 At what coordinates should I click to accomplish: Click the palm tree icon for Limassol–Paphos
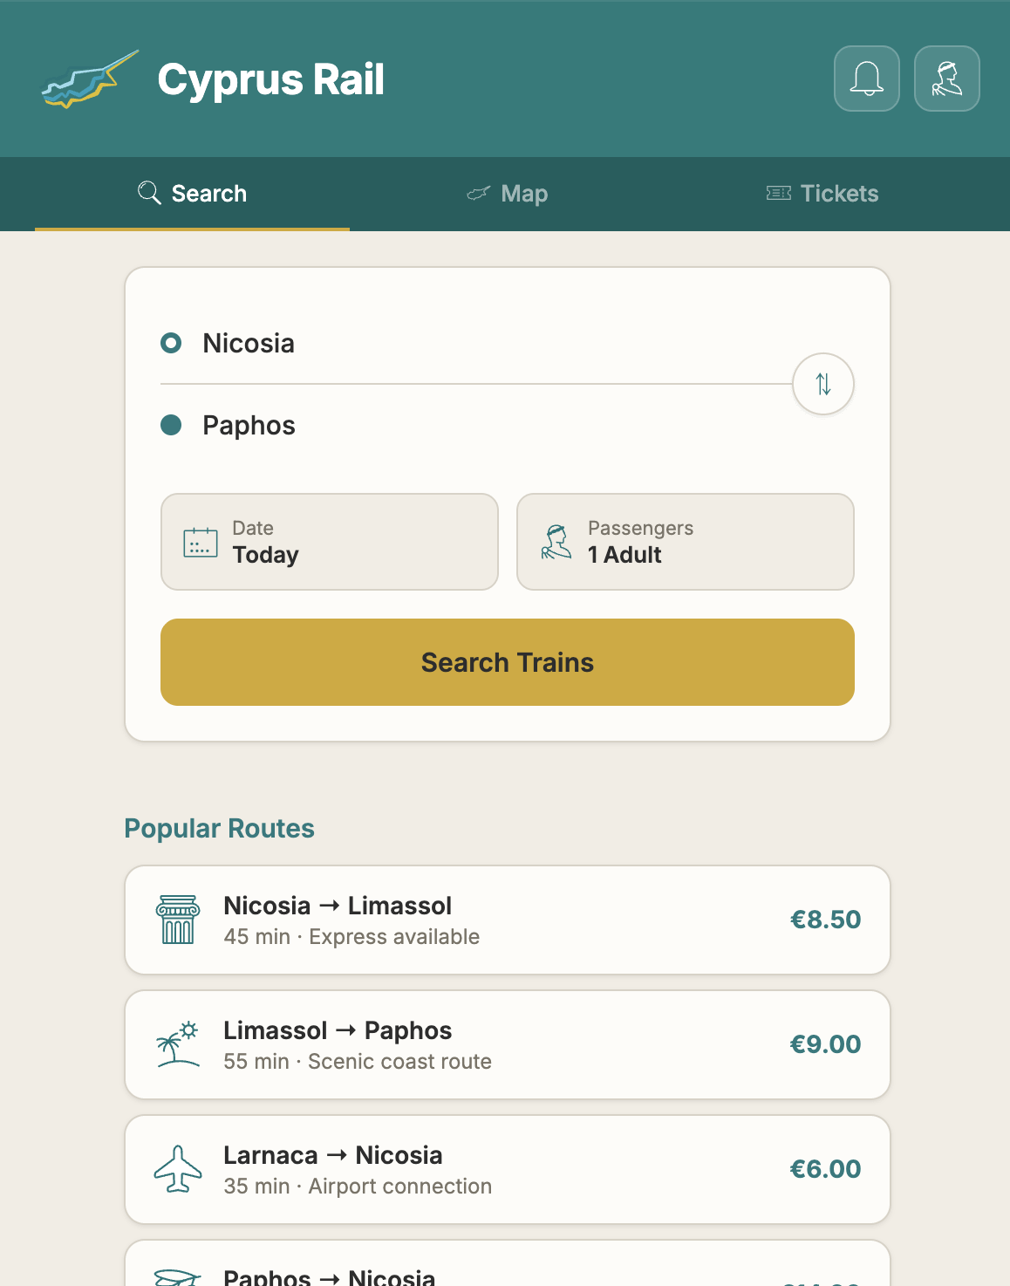178,1044
